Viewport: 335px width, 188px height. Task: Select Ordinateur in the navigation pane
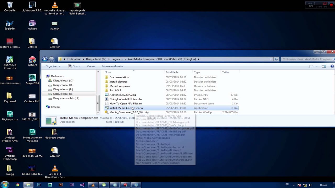(58, 76)
